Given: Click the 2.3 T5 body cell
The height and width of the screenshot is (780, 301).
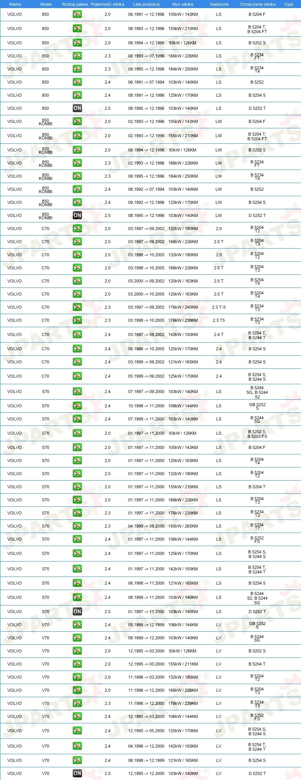Looking at the screenshot, I should (x=219, y=320).
